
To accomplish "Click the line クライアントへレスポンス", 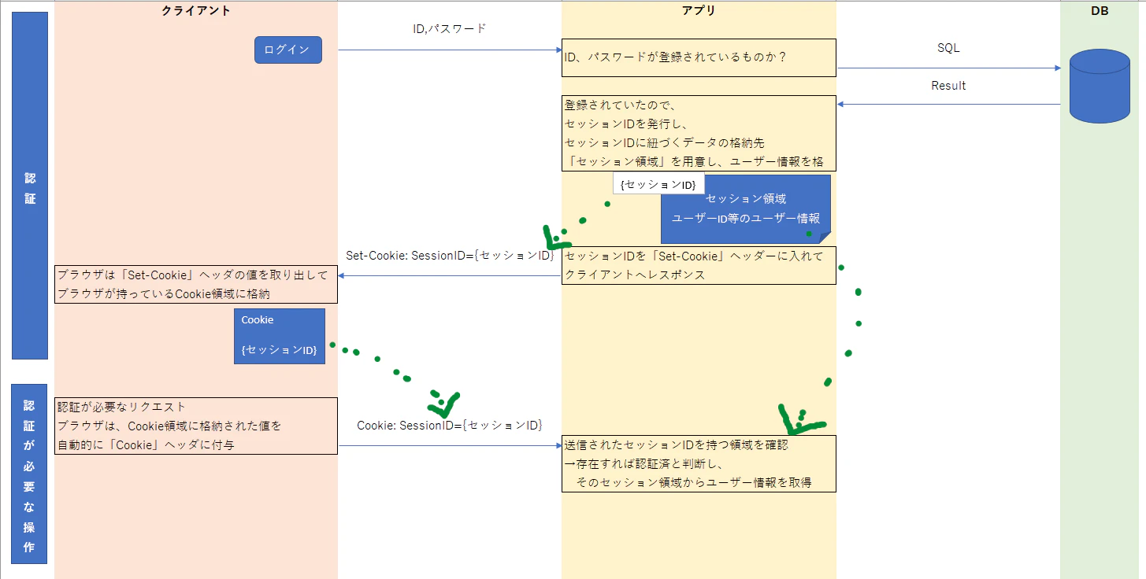I will tap(635, 275).
